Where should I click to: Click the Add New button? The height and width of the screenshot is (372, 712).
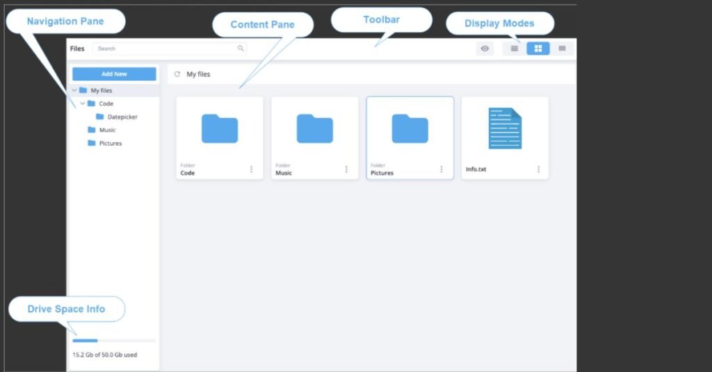115,74
